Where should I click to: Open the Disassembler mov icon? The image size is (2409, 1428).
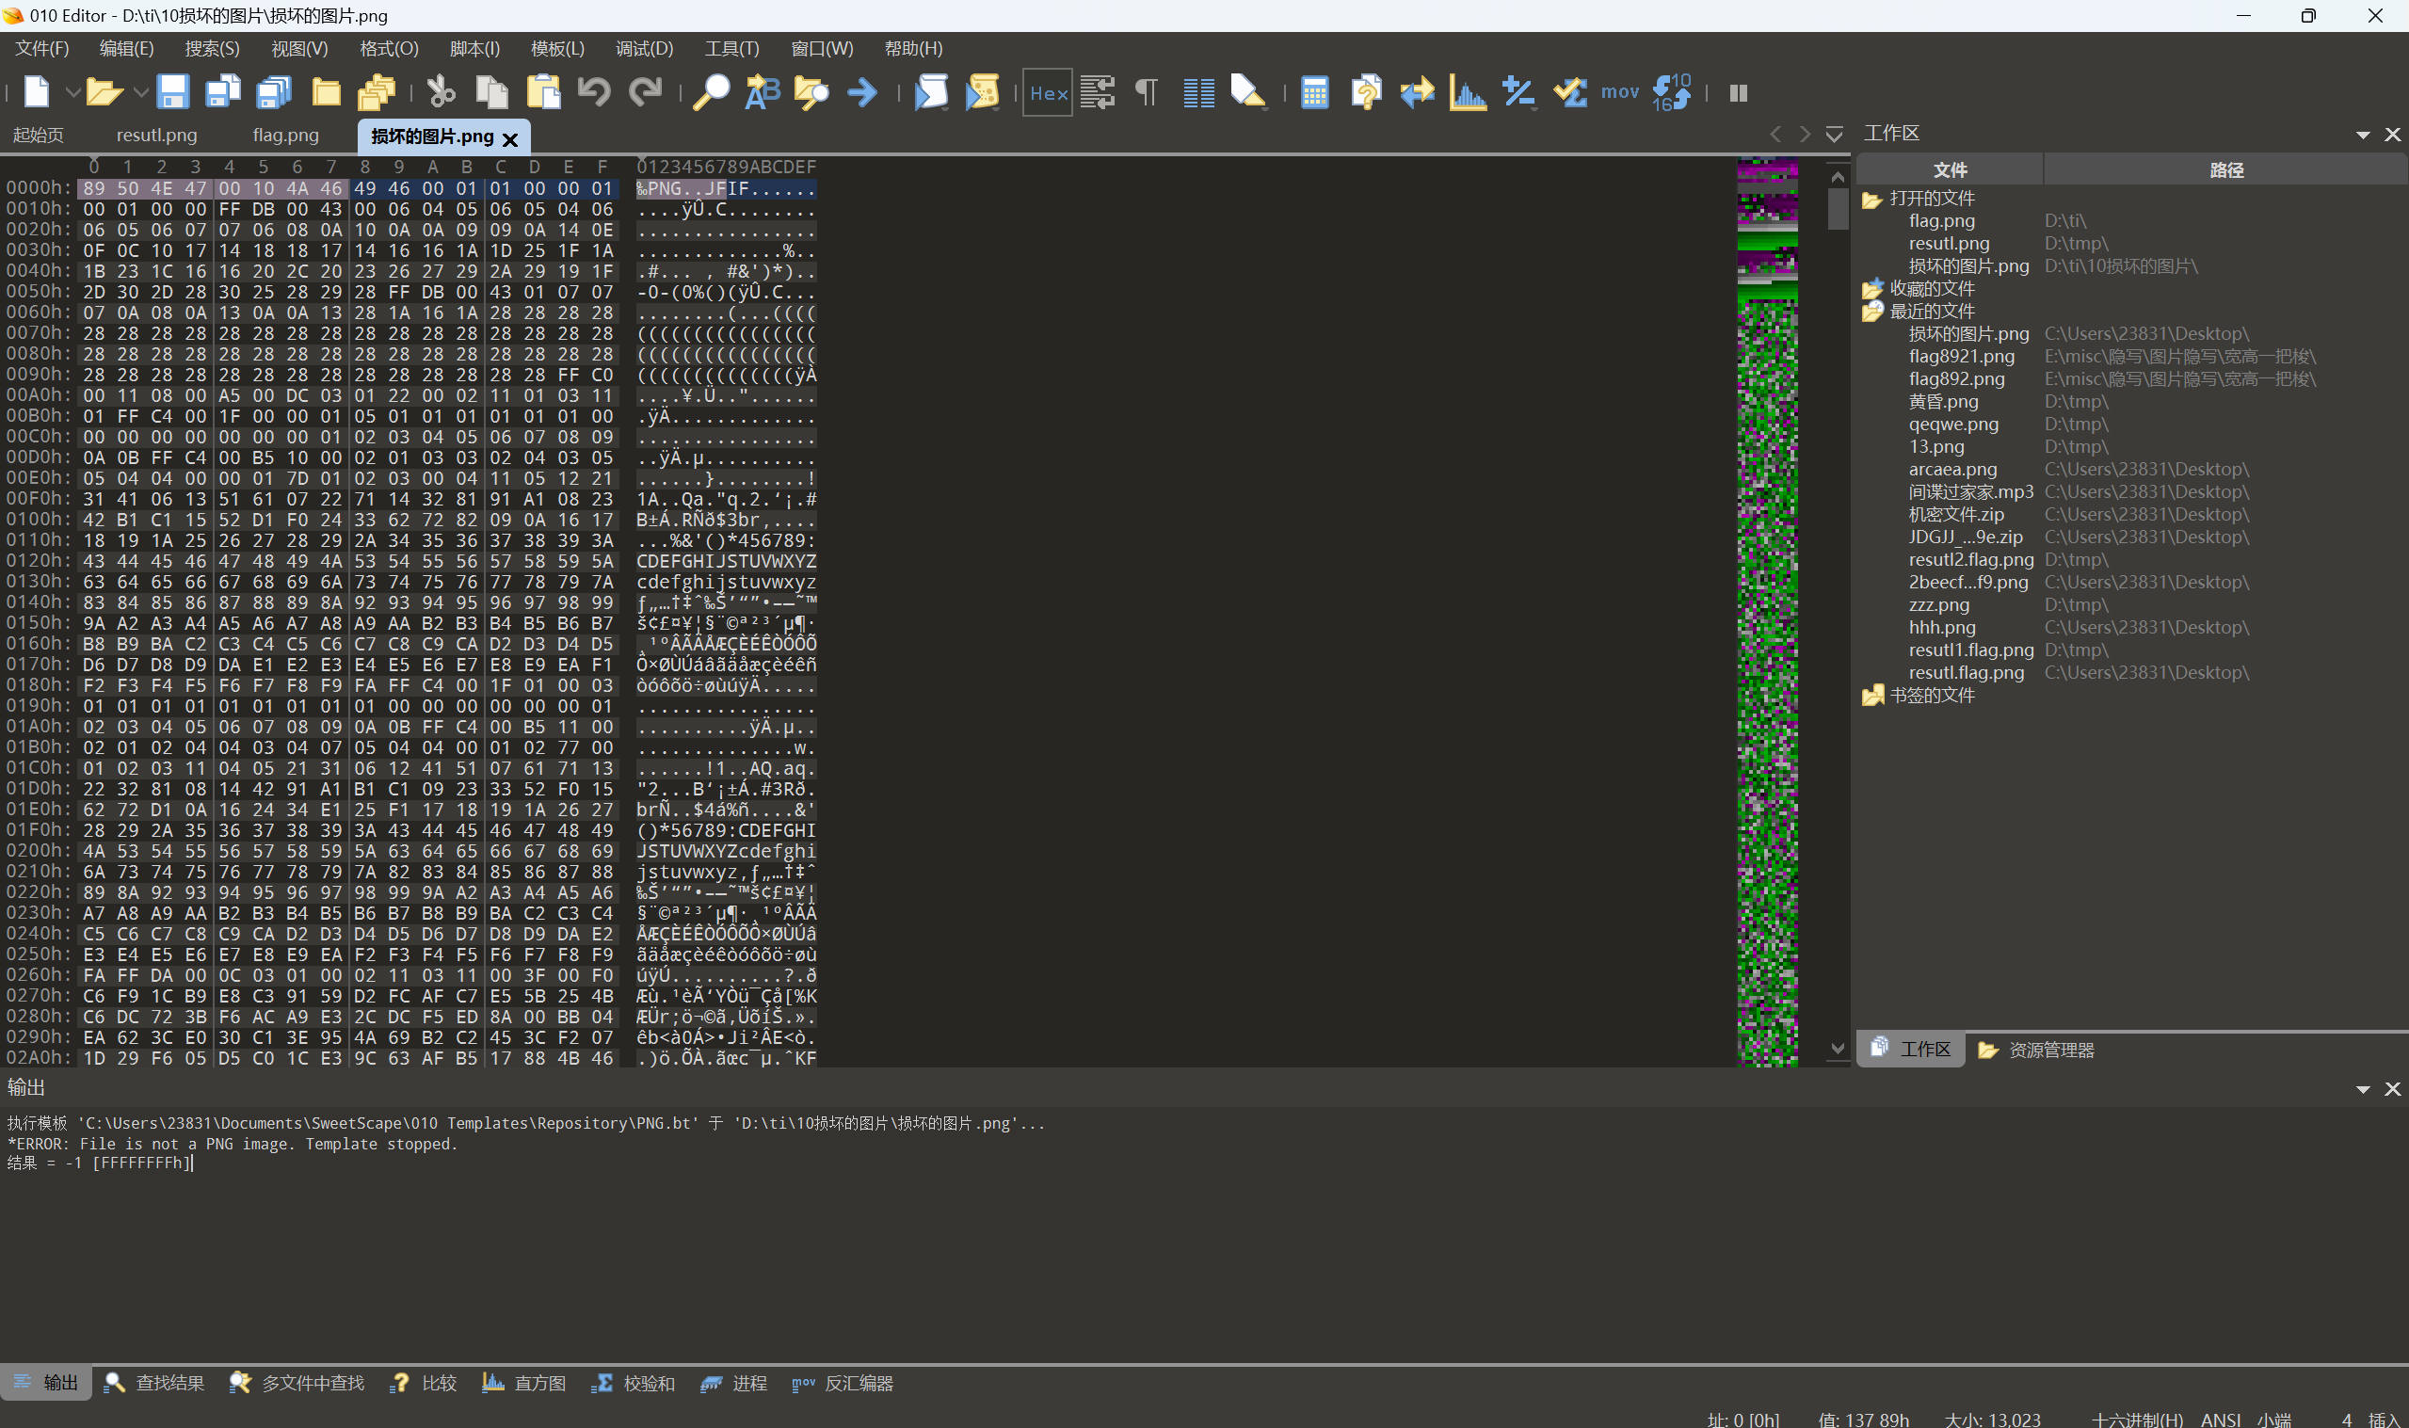point(1620,92)
